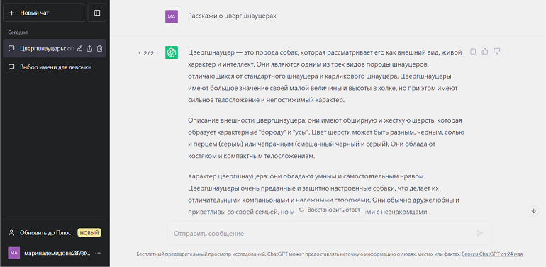Screen dimensions: 546x267
Task: Give the response a thumbs down
Action: (497, 52)
